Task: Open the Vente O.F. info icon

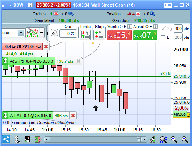Action: click(130, 27)
